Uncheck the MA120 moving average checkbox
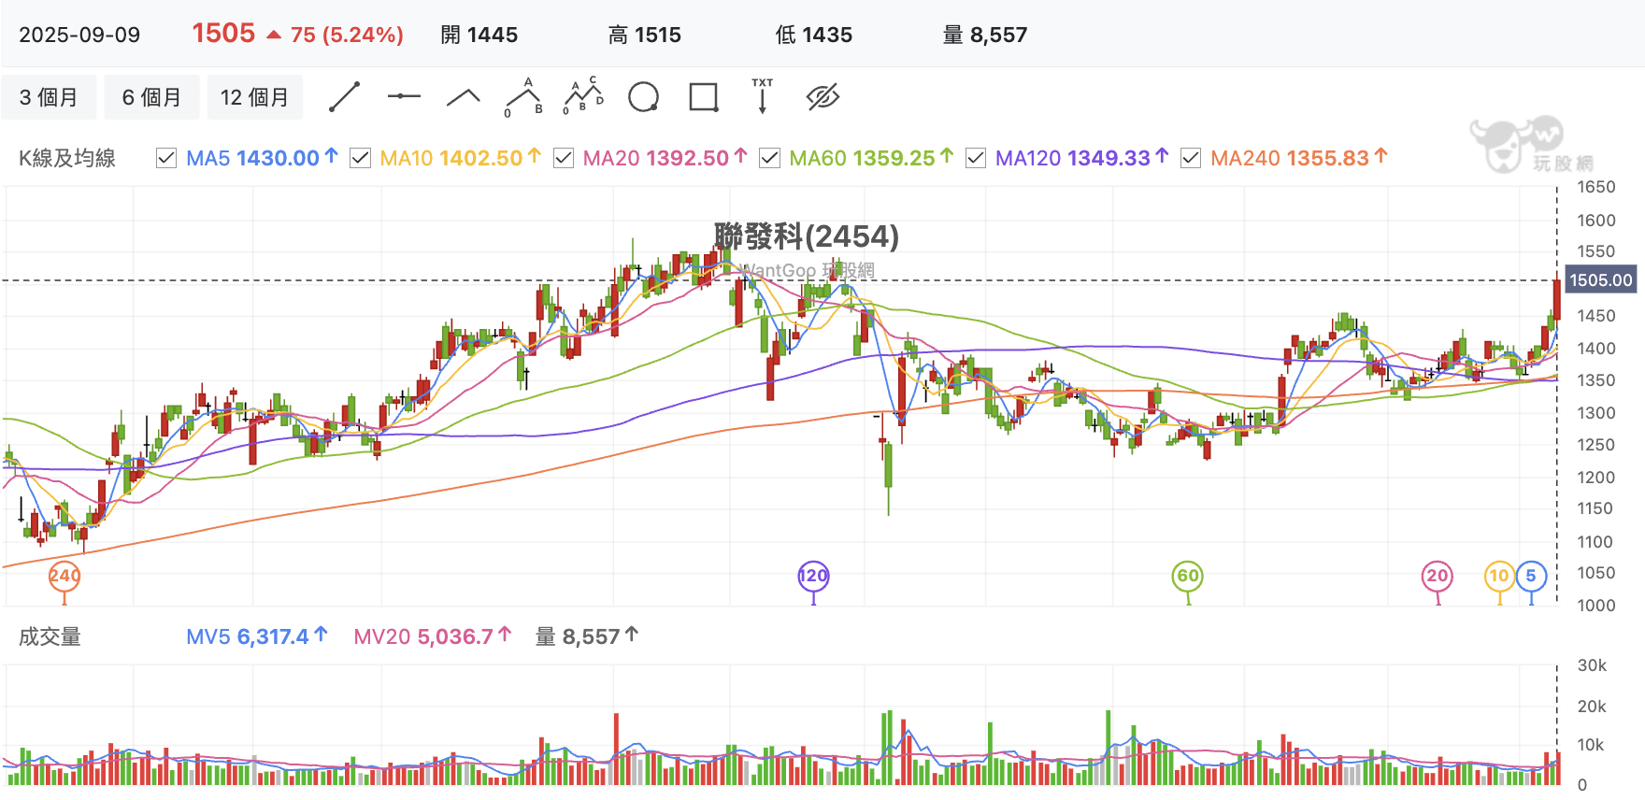The height and width of the screenshot is (800, 1645). tap(975, 159)
